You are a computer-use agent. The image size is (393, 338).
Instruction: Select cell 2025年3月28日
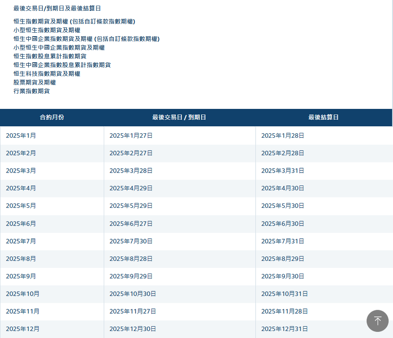(x=180, y=171)
